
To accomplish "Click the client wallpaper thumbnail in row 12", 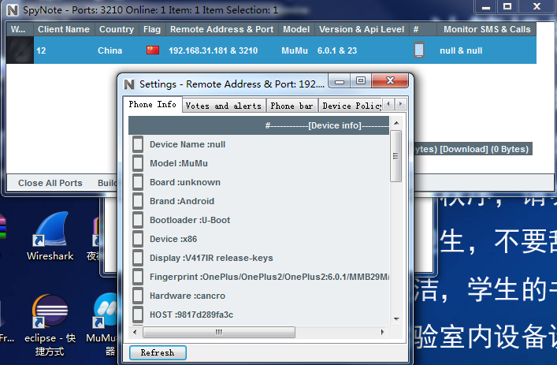I will pyautogui.click(x=20, y=50).
